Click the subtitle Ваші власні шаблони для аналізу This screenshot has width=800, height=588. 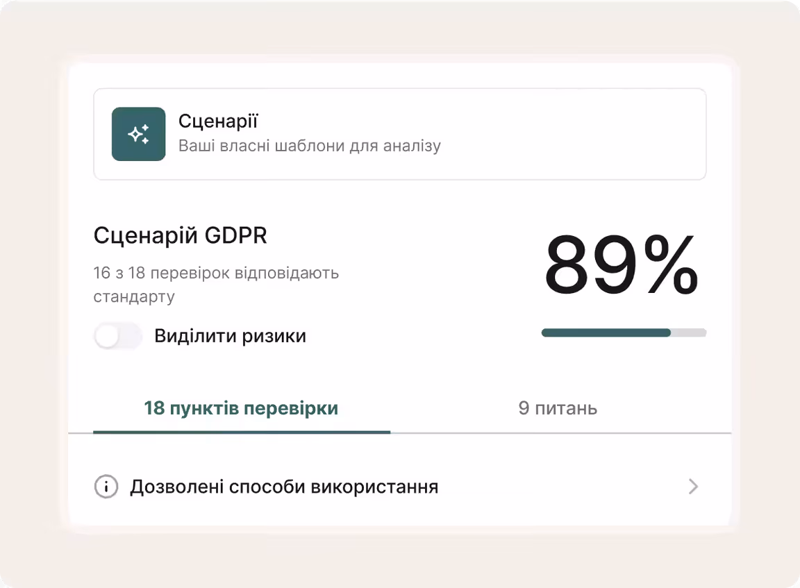coord(310,146)
